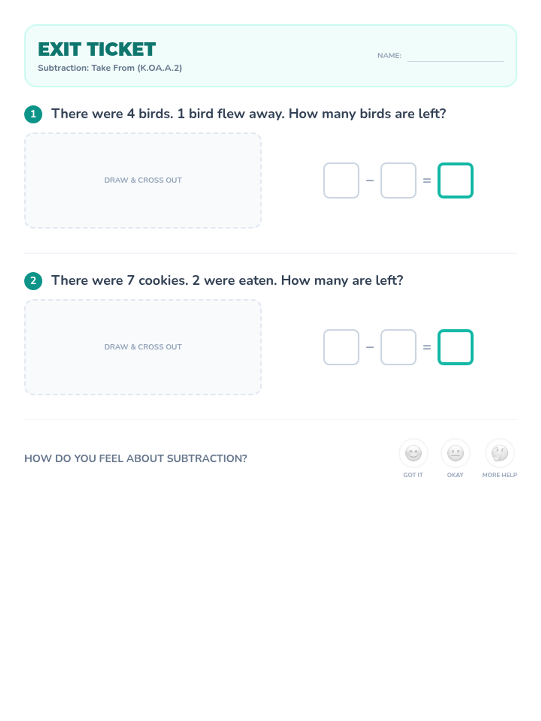The image size is (541, 721).
Task: Select the first box of the birds equation
Action: pyautogui.click(x=341, y=181)
